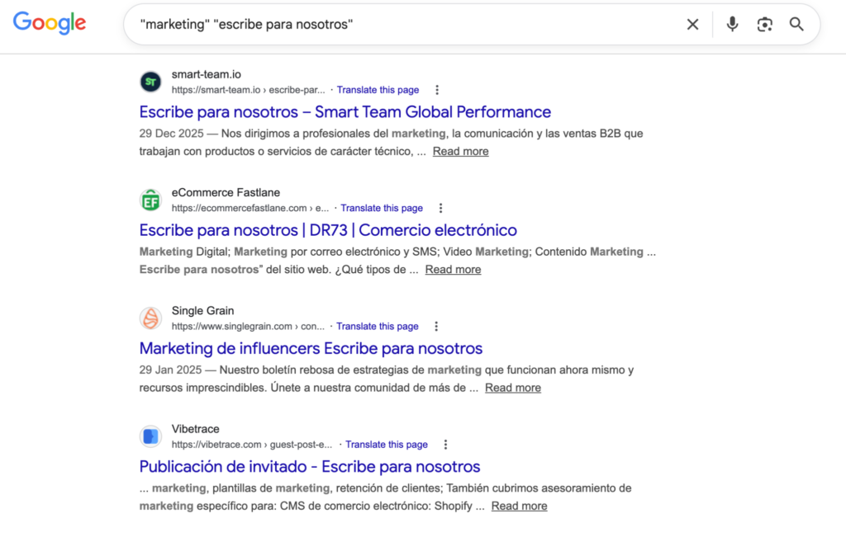Open "Escribe para nosotros | DR73" result
The image size is (846, 537).
point(328,230)
